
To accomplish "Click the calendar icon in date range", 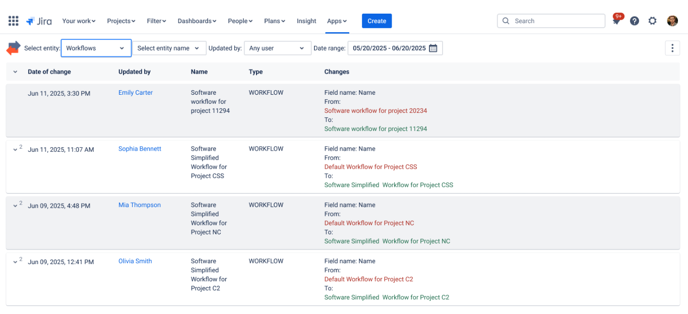I will pos(433,48).
